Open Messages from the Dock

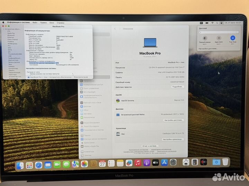(x=66, y=165)
